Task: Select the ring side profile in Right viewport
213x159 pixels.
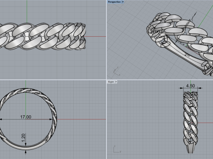Action: [x=190, y=122]
